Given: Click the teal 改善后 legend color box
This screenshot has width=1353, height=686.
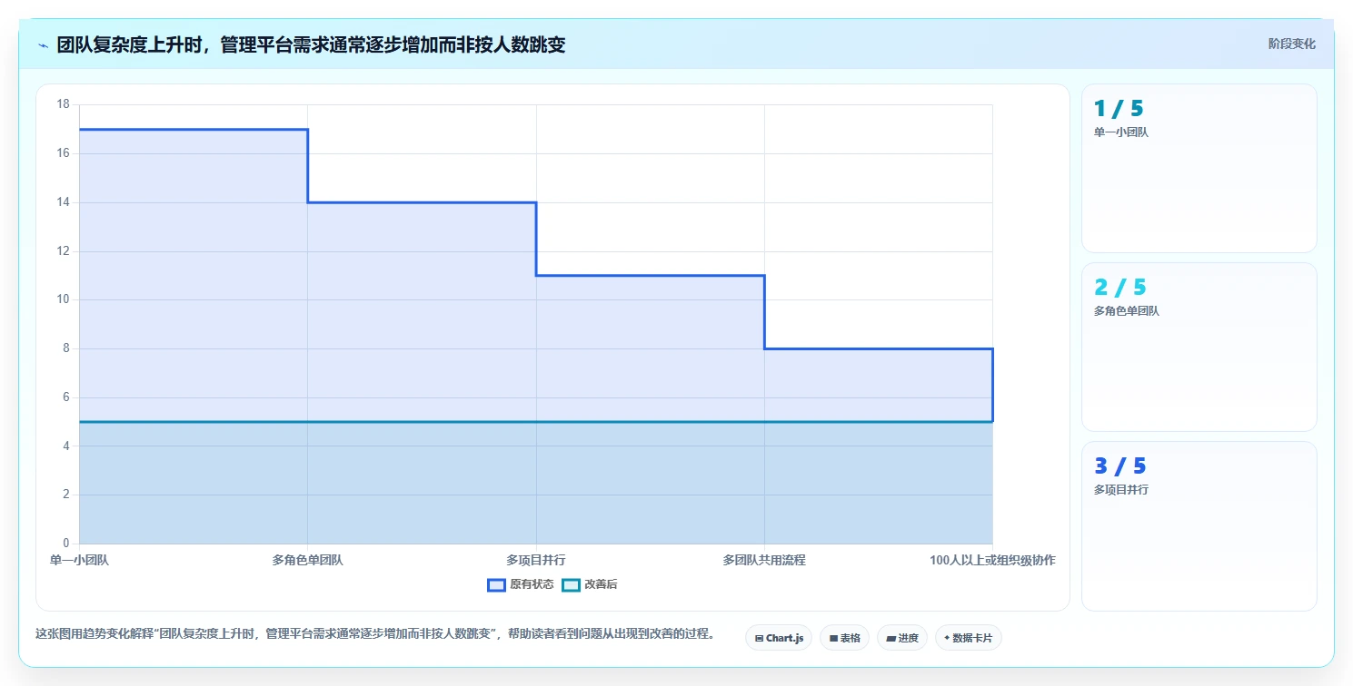Looking at the screenshot, I should pos(571,584).
